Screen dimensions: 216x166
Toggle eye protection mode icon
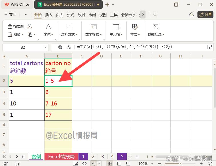click(x=84, y=163)
